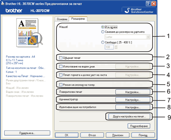Switch to the Разширени tab

(78, 19)
